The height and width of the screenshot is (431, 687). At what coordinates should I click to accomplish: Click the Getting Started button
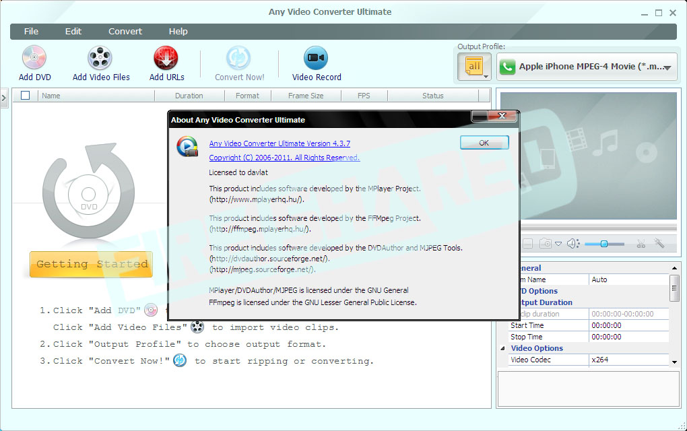coord(91,264)
